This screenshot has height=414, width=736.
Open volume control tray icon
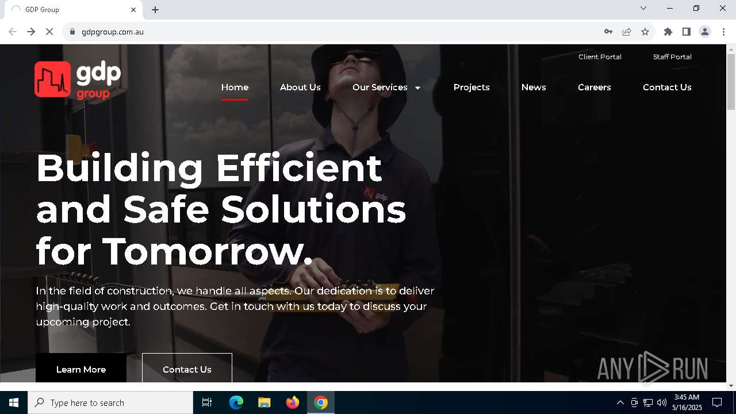click(662, 402)
